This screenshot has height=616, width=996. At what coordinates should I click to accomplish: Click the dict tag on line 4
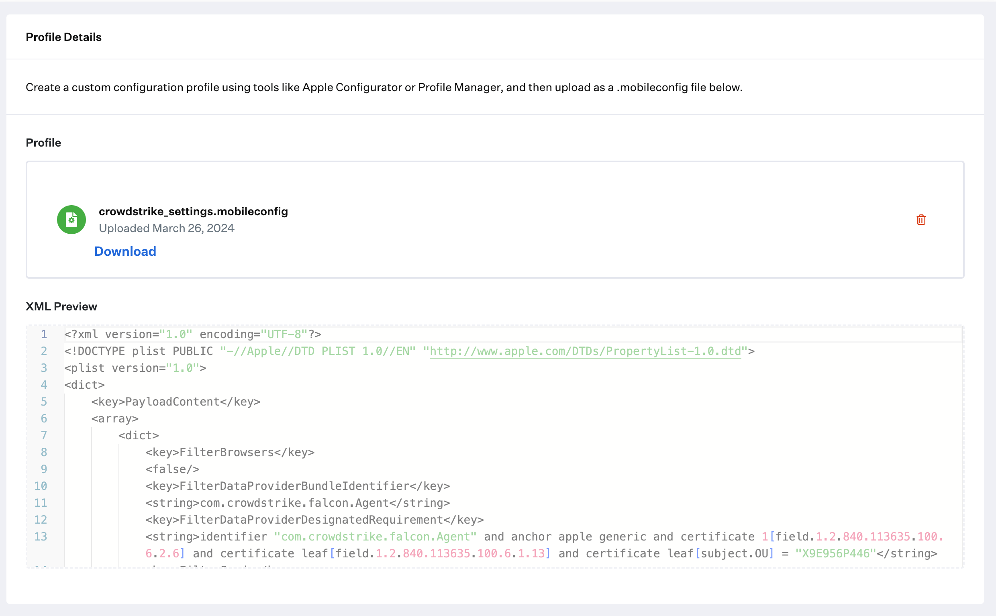pos(84,385)
